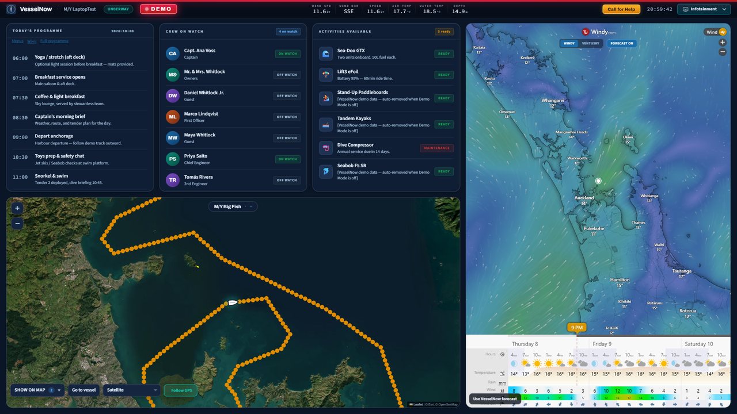Open the Full programme link
The height and width of the screenshot is (414, 737).
click(x=54, y=41)
